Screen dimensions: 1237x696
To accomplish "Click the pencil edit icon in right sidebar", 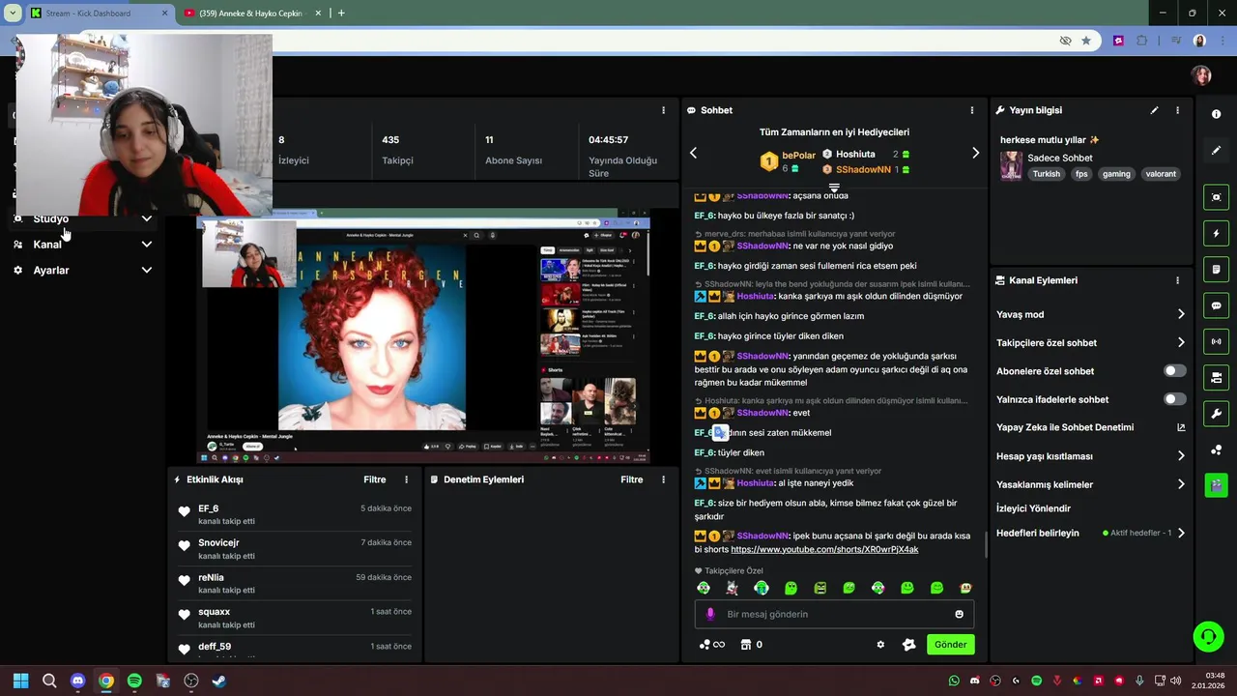I will point(1216,150).
